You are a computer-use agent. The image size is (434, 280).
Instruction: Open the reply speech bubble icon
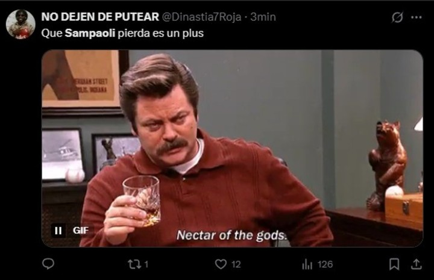point(48,264)
